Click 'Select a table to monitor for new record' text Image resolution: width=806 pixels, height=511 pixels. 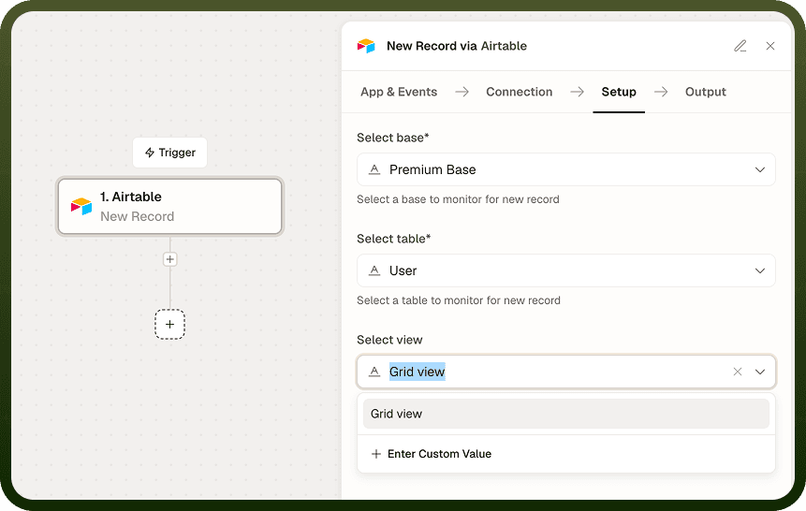(x=459, y=300)
